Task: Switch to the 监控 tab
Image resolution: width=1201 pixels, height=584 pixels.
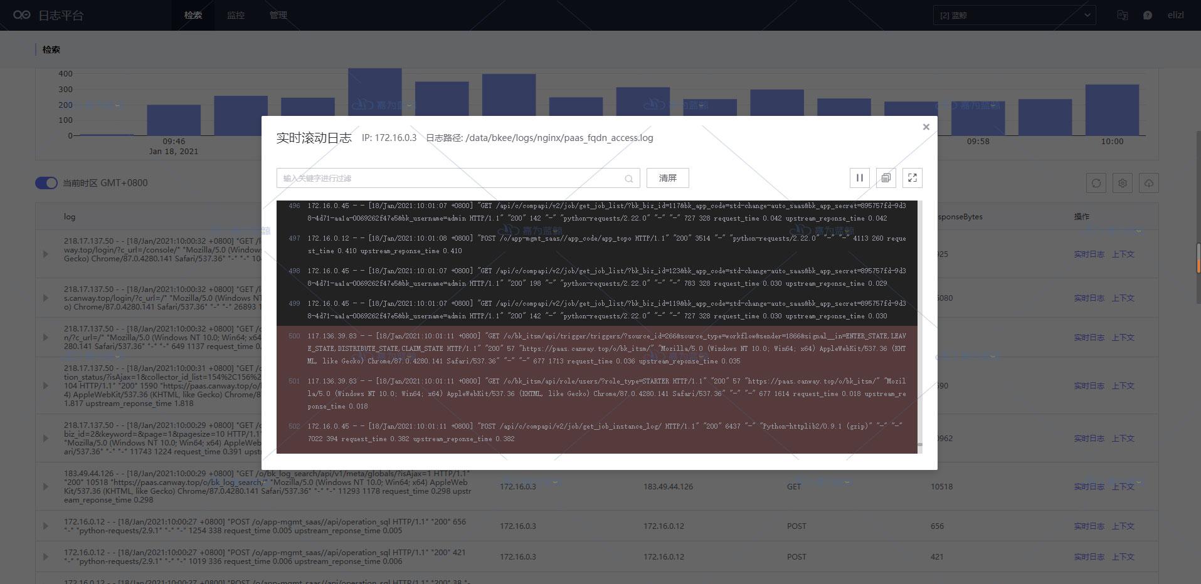Action: click(x=236, y=16)
